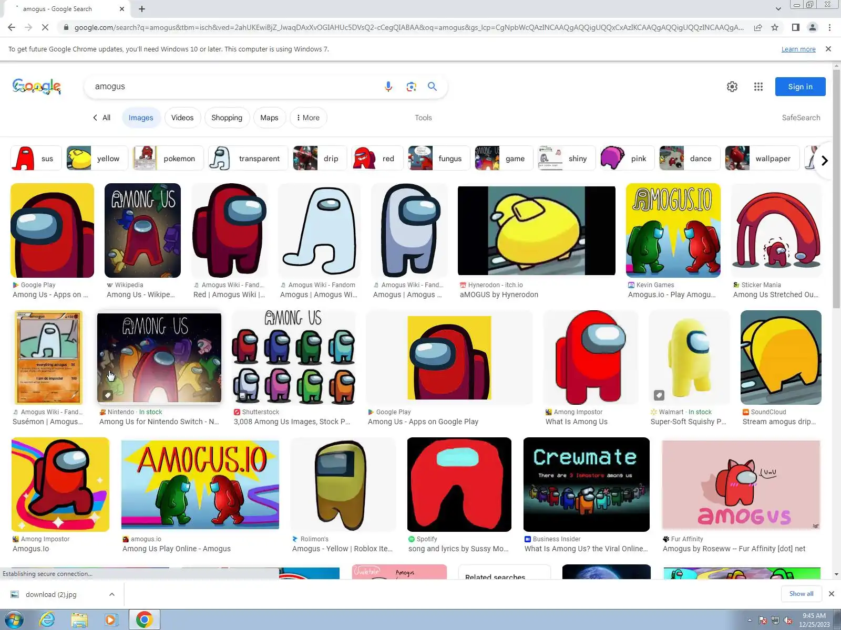
Task: Open Google Lens image search
Action: [x=411, y=87]
